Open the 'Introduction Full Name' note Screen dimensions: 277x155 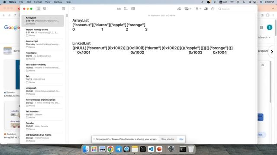click(42, 138)
